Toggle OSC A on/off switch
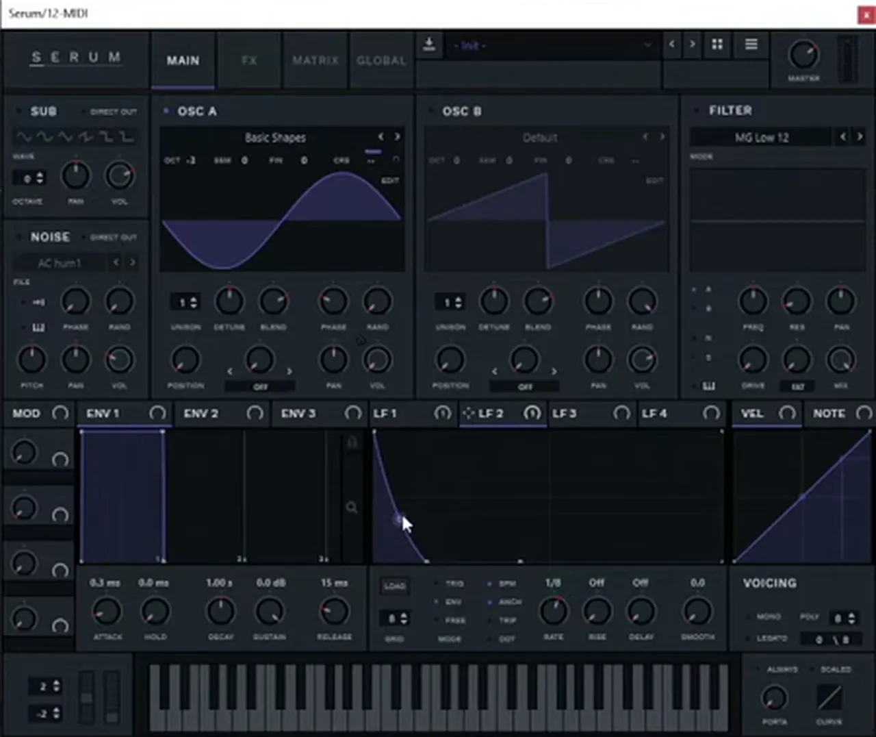The image size is (876, 737). (x=166, y=110)
